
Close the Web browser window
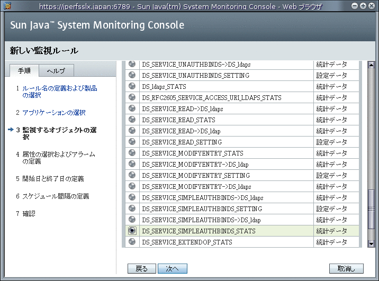tap(372, 6)
